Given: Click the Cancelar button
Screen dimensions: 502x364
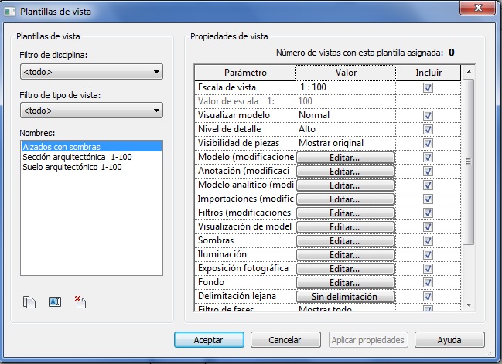Looking at the screenshot, I should point(284,340).
